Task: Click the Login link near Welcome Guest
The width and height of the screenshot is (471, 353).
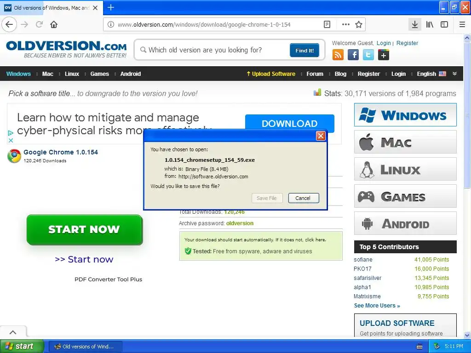Action: click(x=384, y=43)
